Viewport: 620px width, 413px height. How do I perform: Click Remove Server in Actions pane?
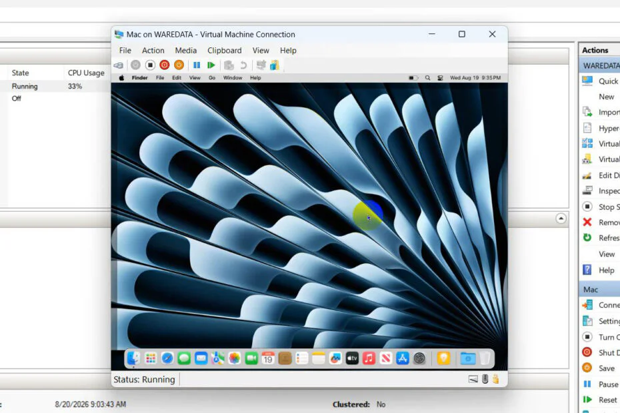601,222
